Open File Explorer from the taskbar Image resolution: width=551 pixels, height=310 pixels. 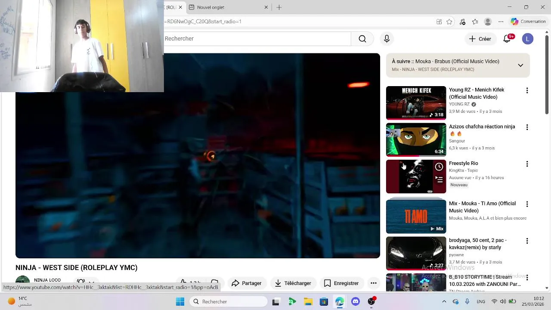click(x=308, y=302)
